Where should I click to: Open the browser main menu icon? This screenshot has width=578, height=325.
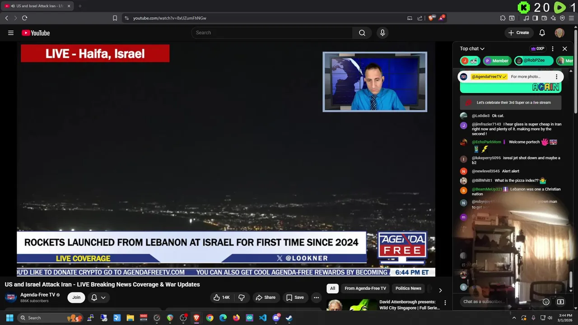[571, 18]
